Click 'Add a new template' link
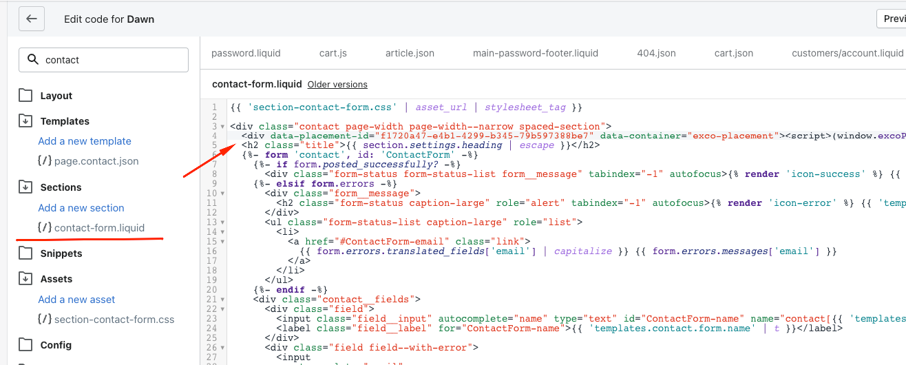 pyautogui.click(x=85, y=141)
